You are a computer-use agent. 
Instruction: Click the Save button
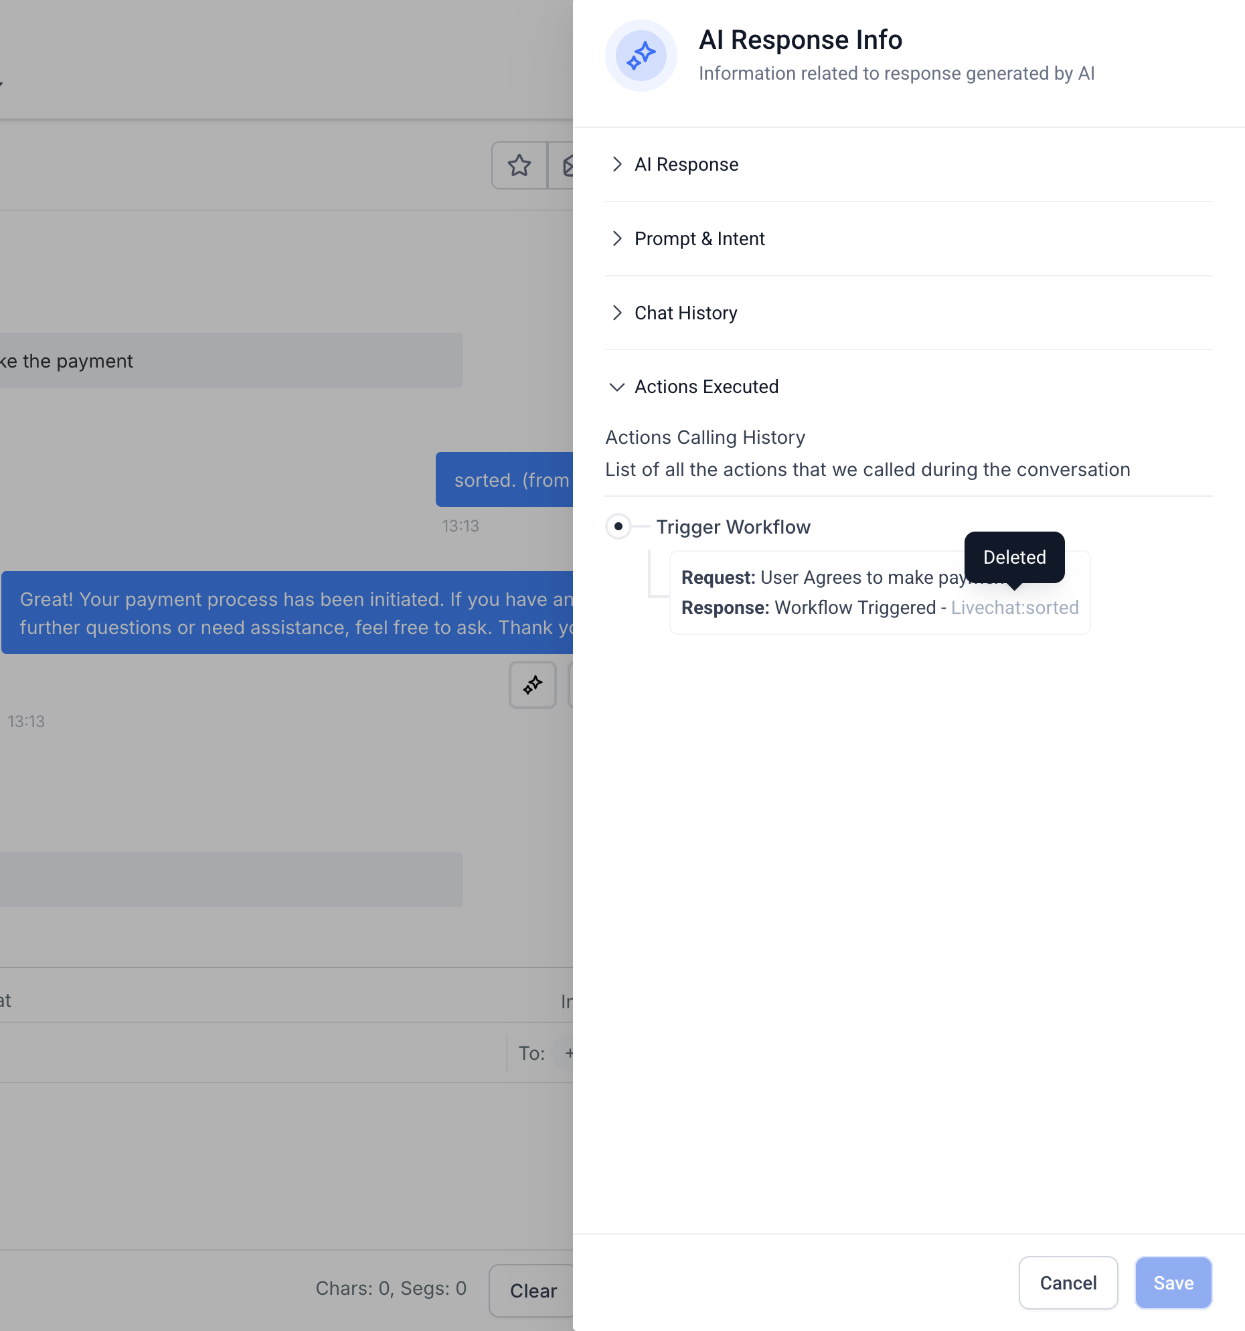tap(1173, 1283)
